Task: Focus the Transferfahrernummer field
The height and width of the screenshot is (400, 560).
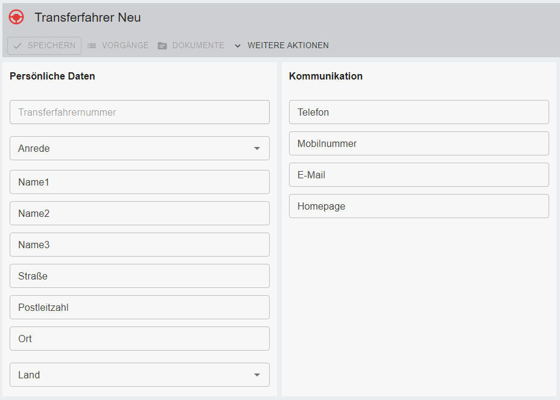Action: [139, 112]
